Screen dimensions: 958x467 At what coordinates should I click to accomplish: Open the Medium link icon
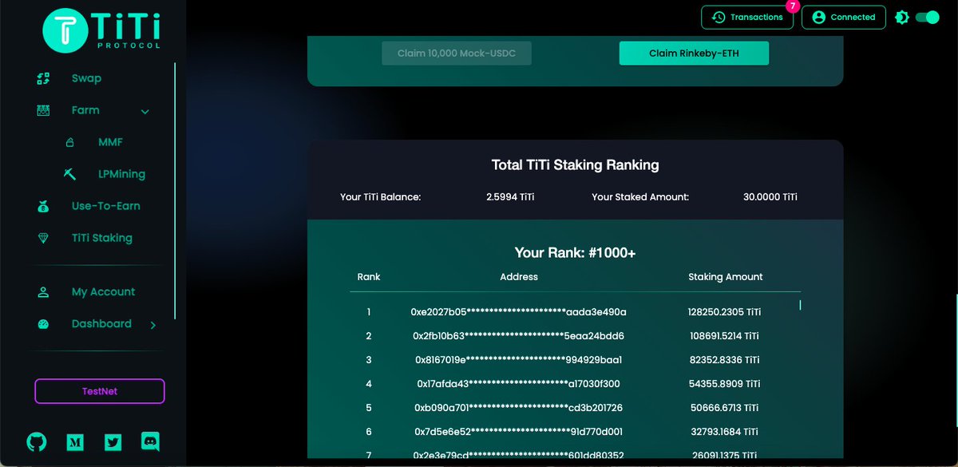(x=74, y=442)
